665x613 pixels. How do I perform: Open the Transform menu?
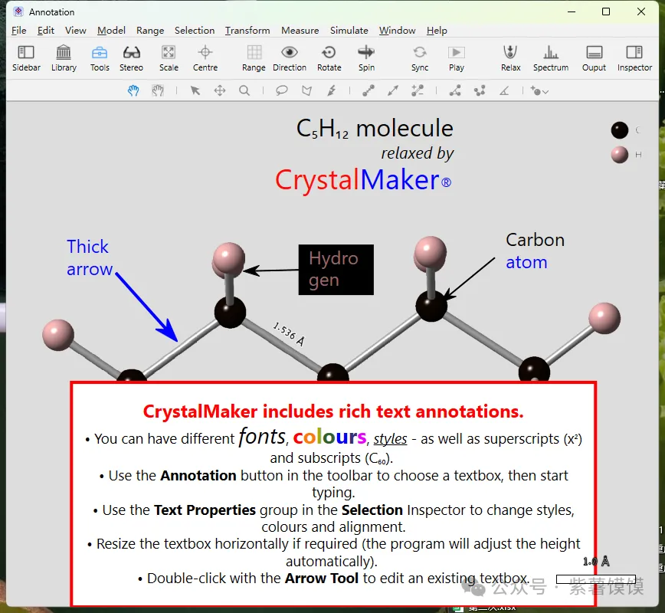tap(247, 31)
